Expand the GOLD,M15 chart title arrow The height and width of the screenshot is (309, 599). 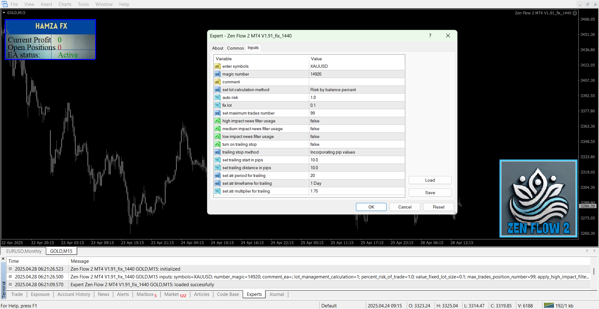point(4,13)
